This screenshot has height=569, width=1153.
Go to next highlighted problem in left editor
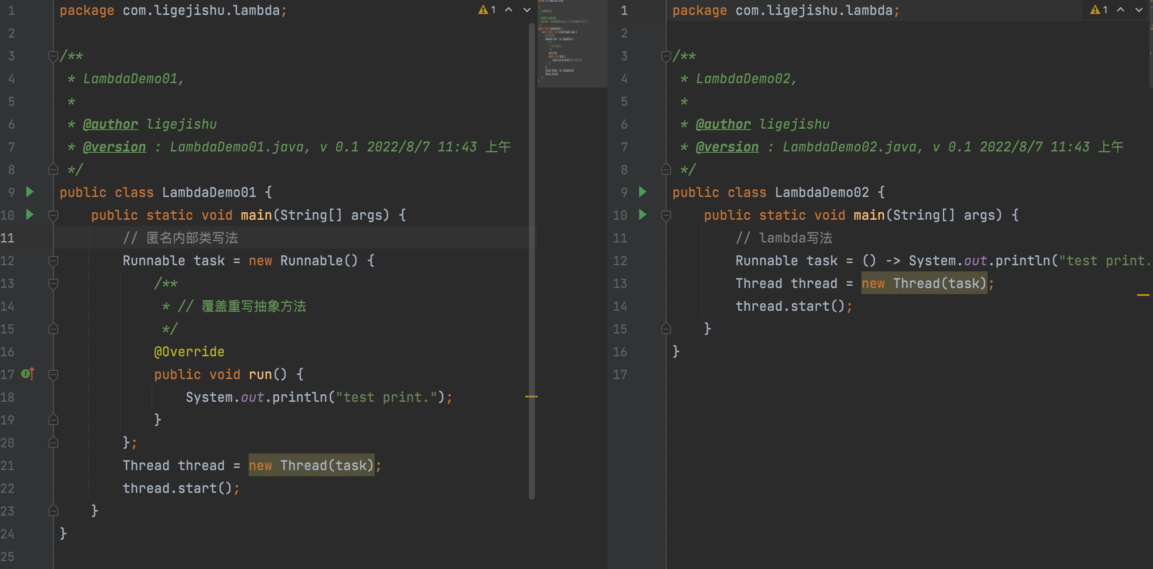point(527,10)
